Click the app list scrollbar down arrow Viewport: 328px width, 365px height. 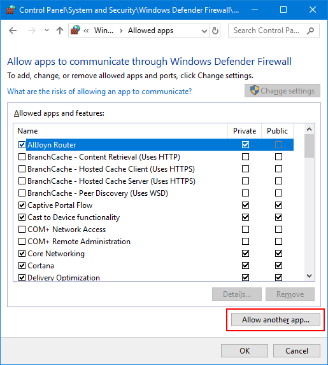(x=309, y=276)
